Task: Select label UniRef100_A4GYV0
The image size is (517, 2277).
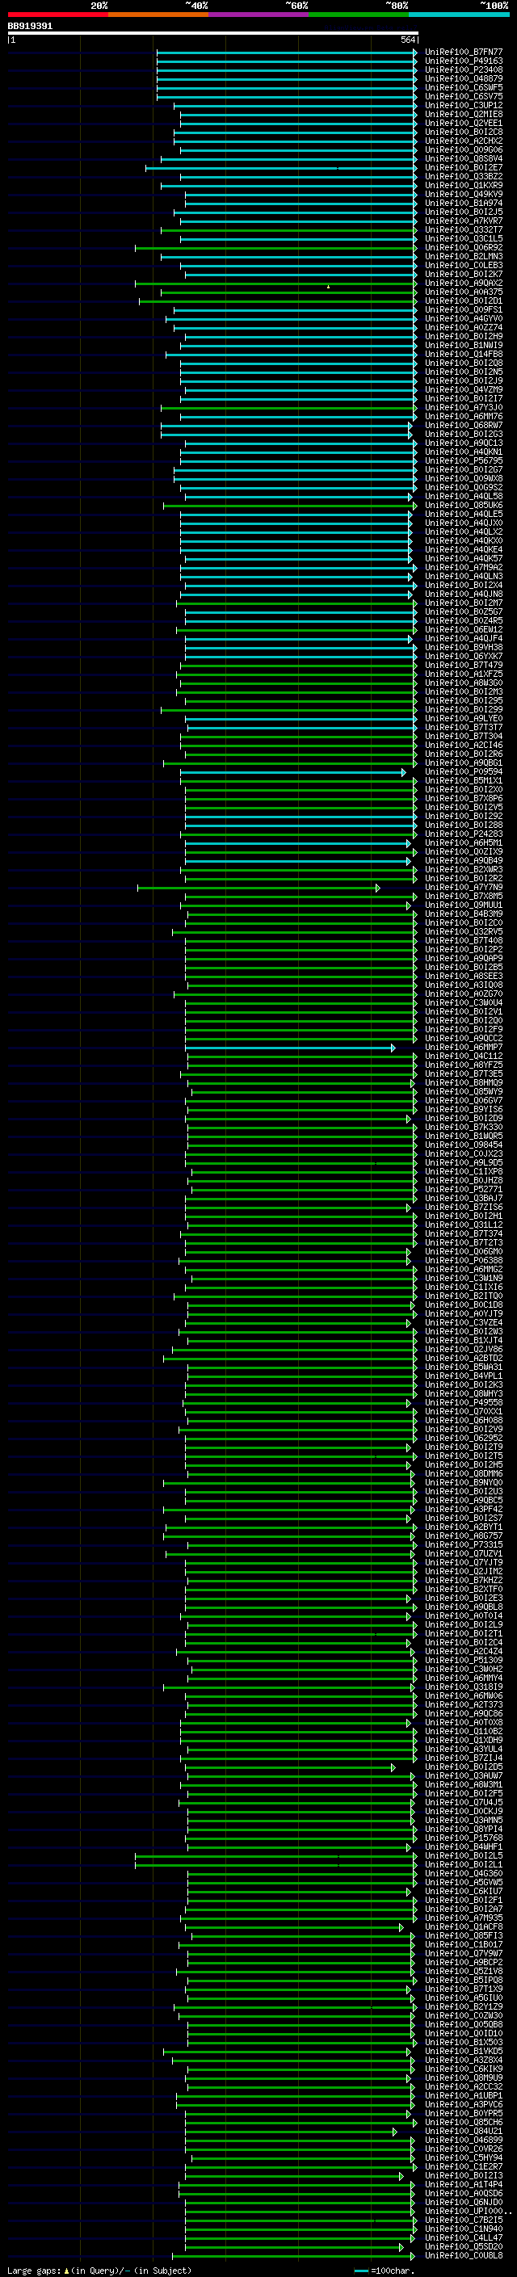Action: 464,319
